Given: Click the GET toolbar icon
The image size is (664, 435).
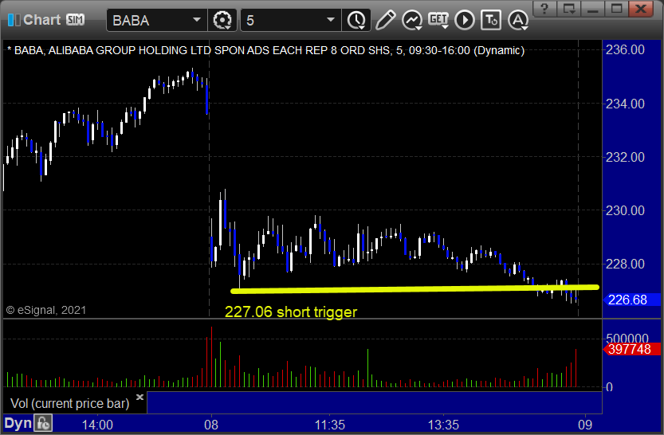Looking at the screenshot, I should [438, 20].
